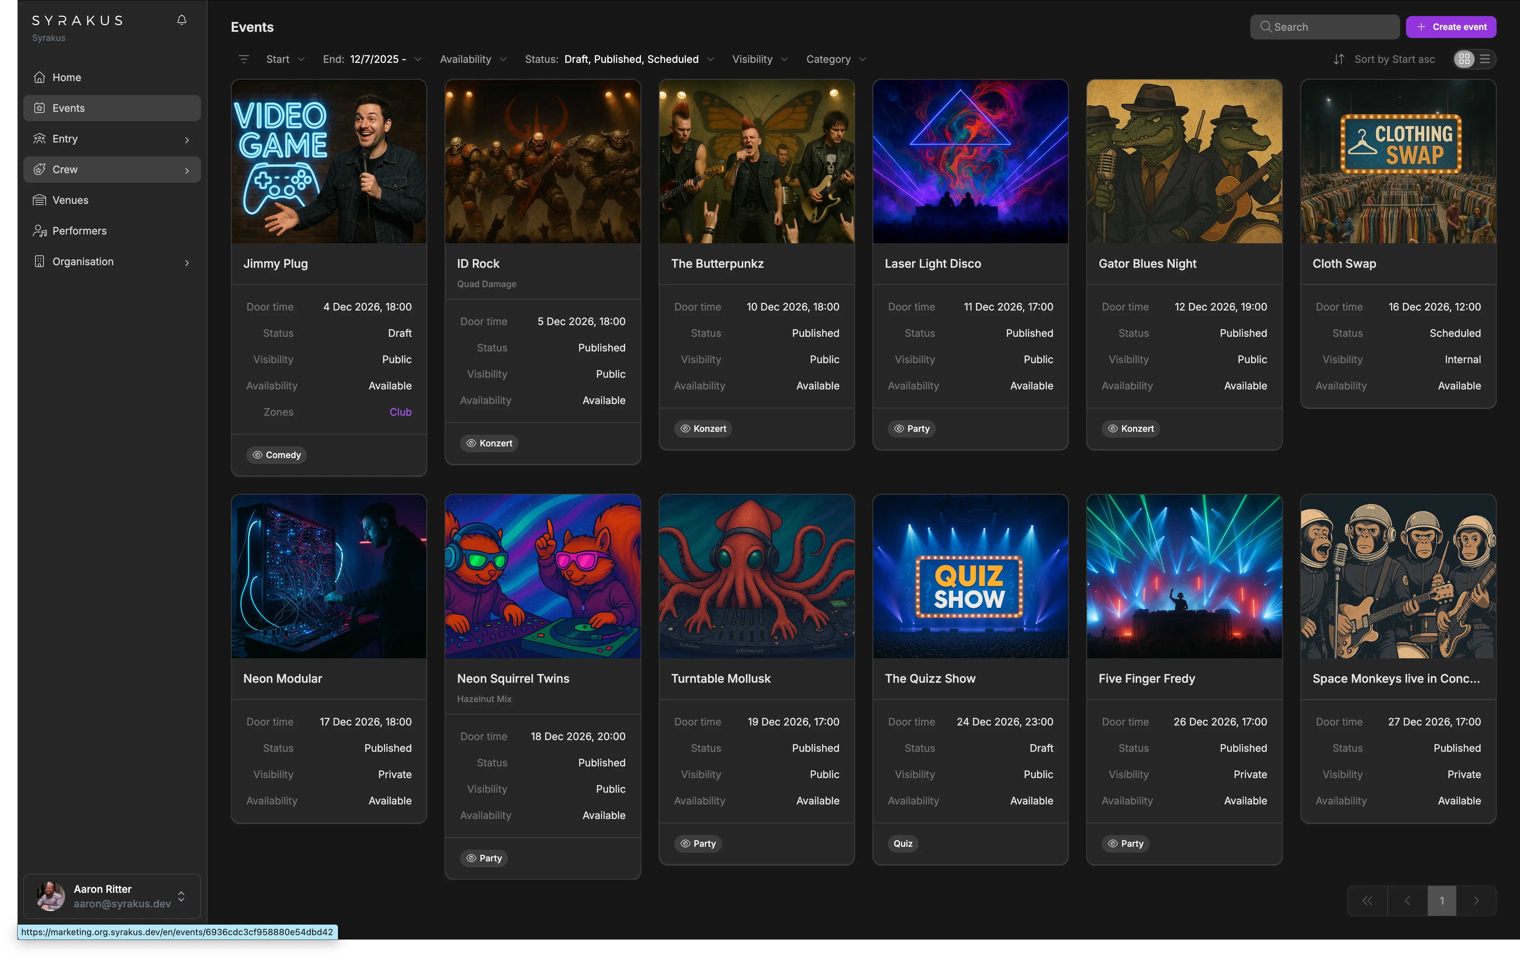Click the sort direction arrows icon
The height and width of the screenshot is (960, 1520).
pyautogui.click(x=1338, y=59)
